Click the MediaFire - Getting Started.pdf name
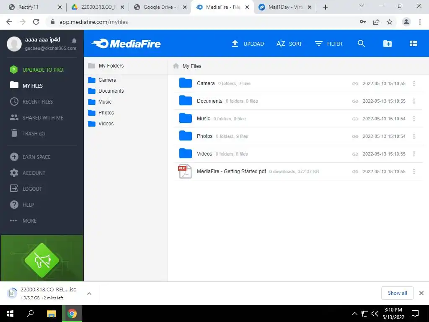The image size is (429, 322). [231, 171]
